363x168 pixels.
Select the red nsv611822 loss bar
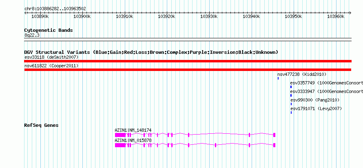coord(188,70)
